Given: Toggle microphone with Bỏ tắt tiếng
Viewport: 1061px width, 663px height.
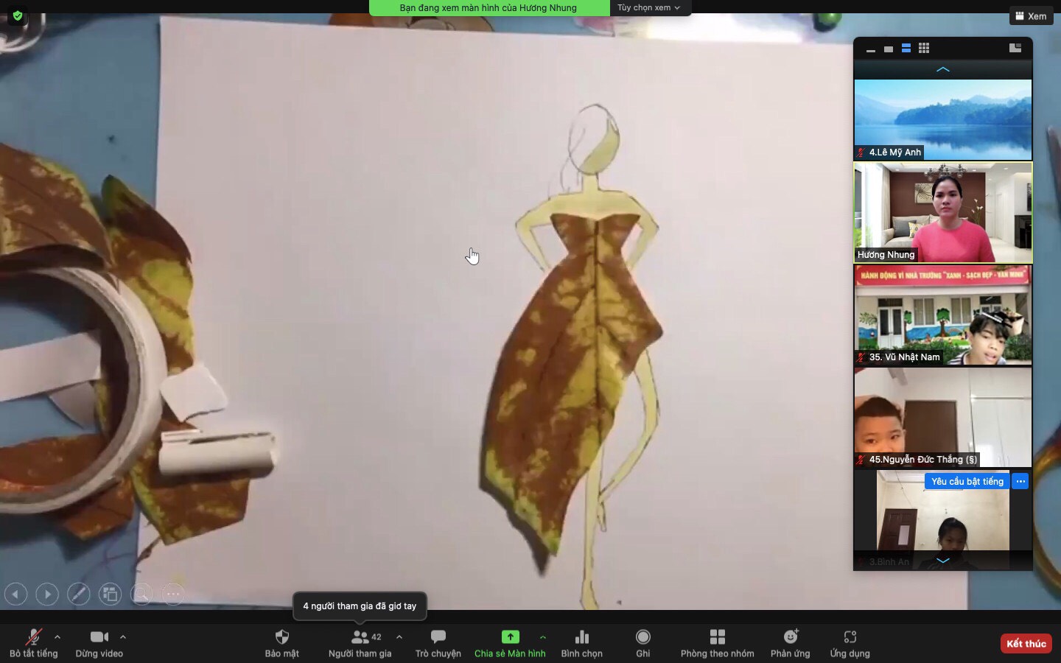Looking at the screenshot, I should (x=33, y=642).
